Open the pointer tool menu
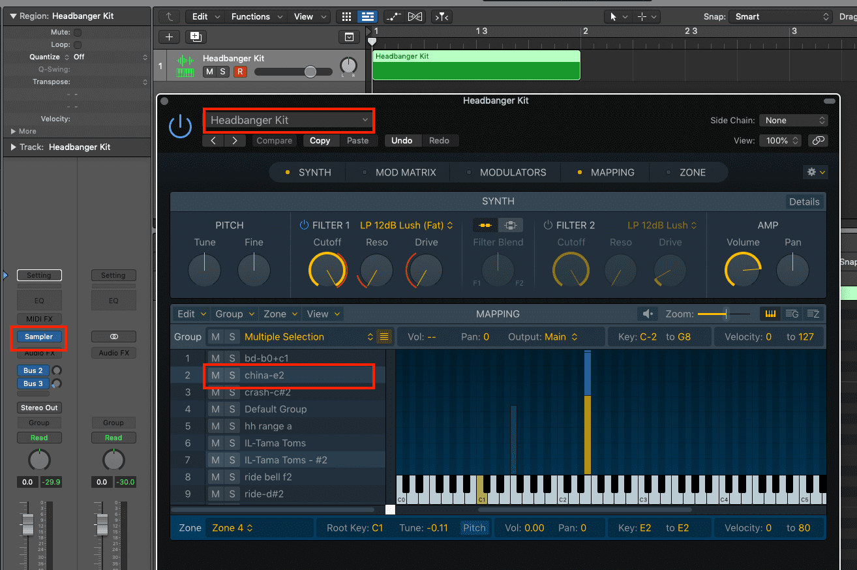This screenshot has height=570, width=857. 618,17
